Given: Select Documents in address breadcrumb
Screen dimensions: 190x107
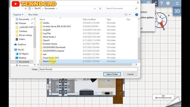Looking at the screenshot, I should tap(50, 9).
